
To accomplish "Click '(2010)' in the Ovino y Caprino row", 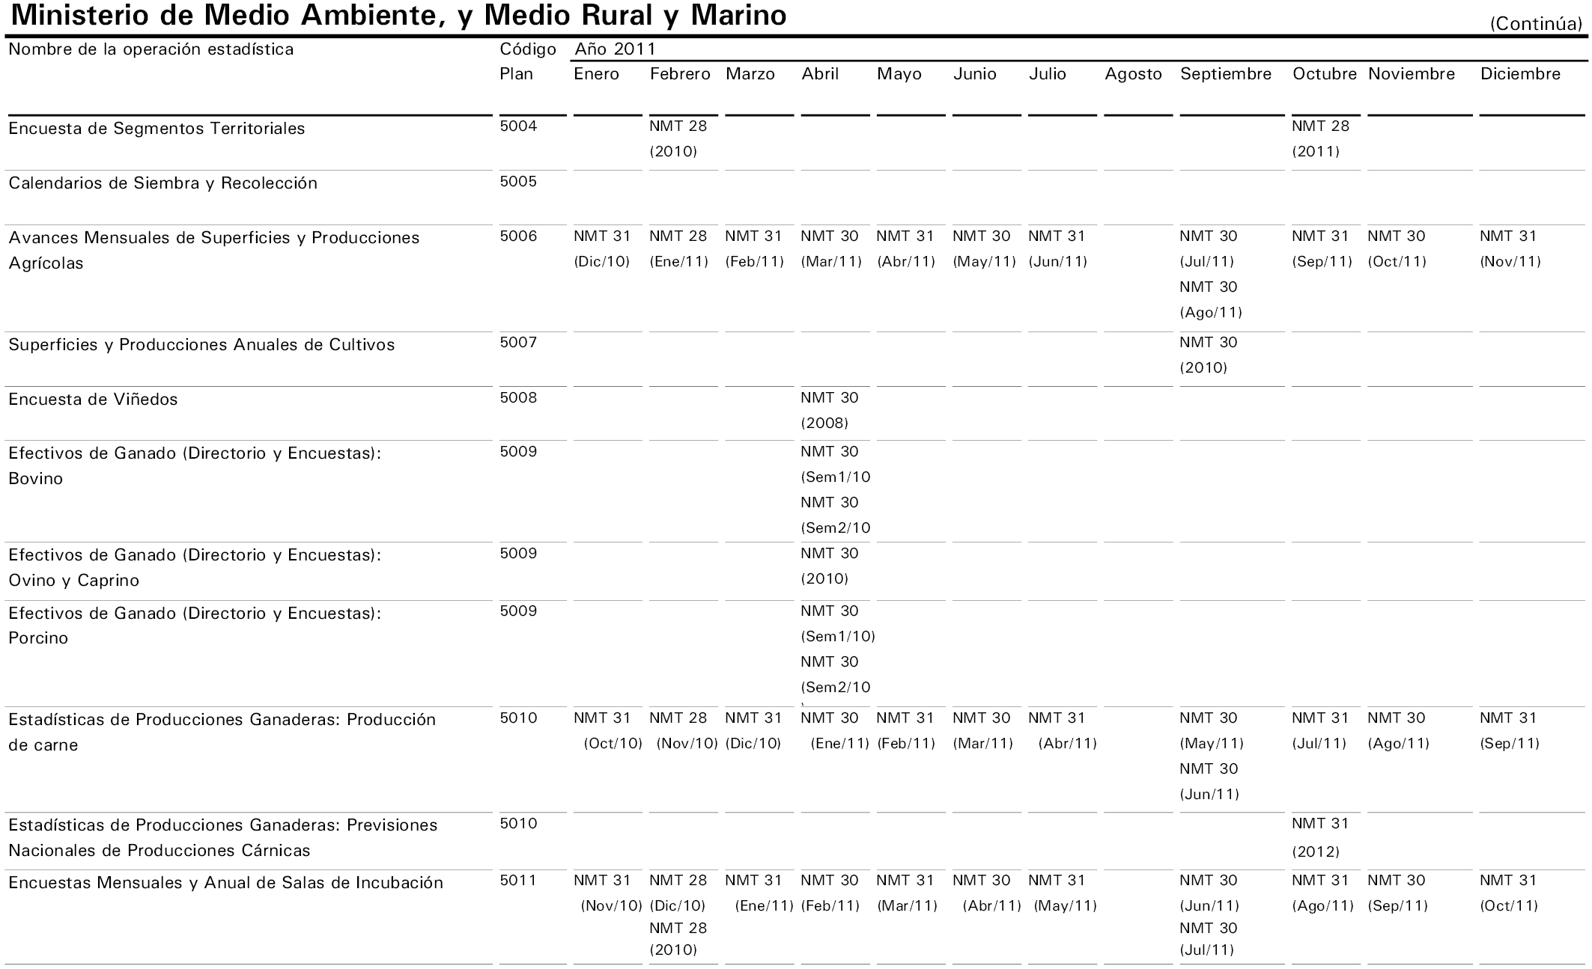I will click(824, 579).
